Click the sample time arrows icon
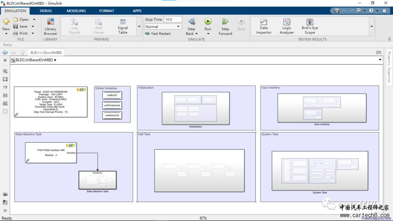The width and height of the screenshot is (393, 221). [5, 87]
